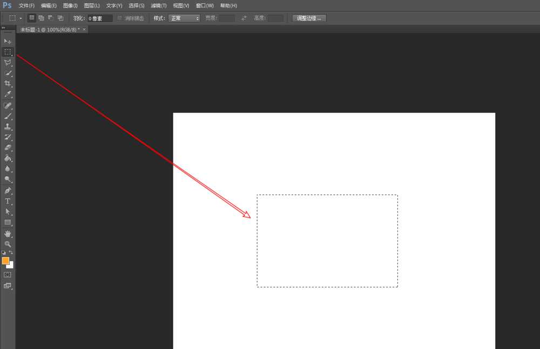Open the 滤镜(T) menu
The image size is (540, 349).
[159, 5]
